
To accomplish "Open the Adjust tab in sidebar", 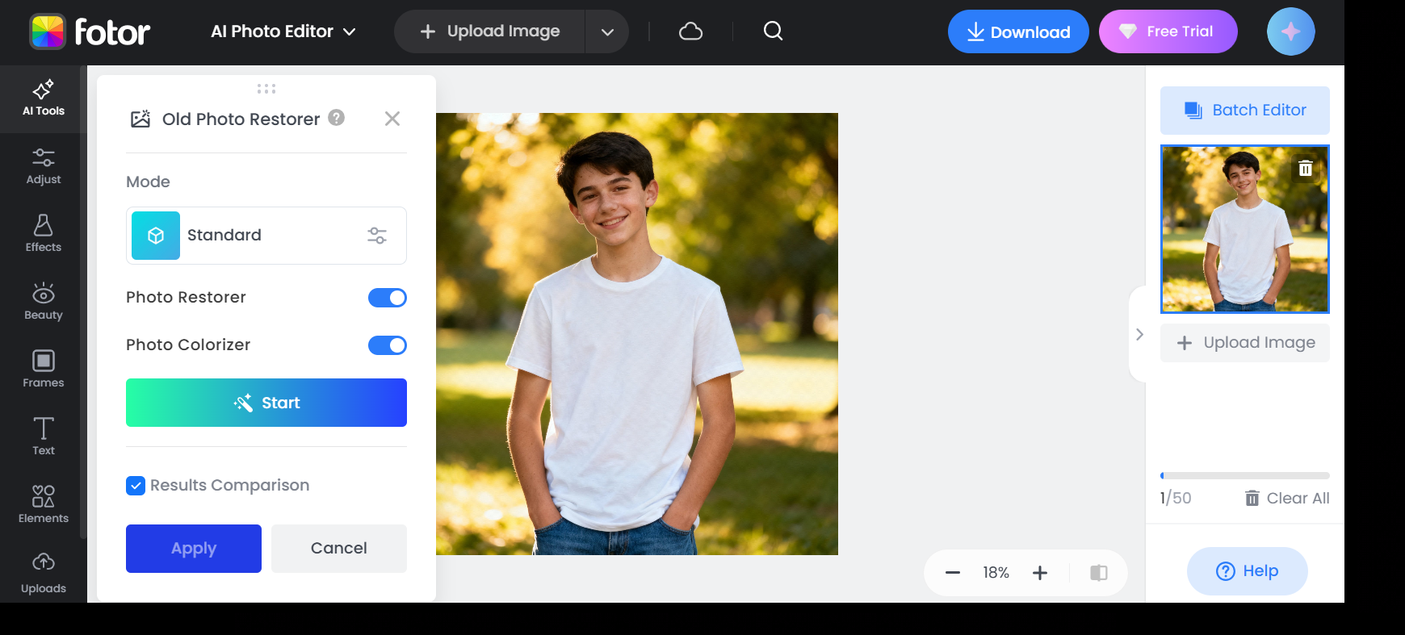I will (x=44, y=166).
